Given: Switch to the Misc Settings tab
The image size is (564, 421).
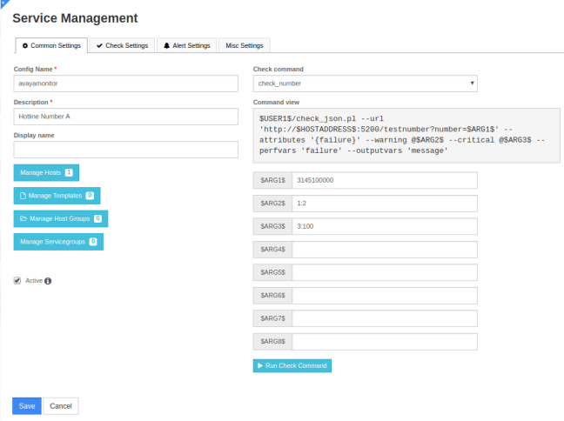Looking at the screenshot, I should pyautogui.click(x=244, y=45).
